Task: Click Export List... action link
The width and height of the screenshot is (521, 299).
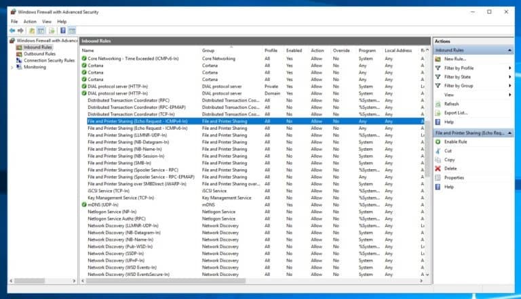Action: click(x=456, y=113)
